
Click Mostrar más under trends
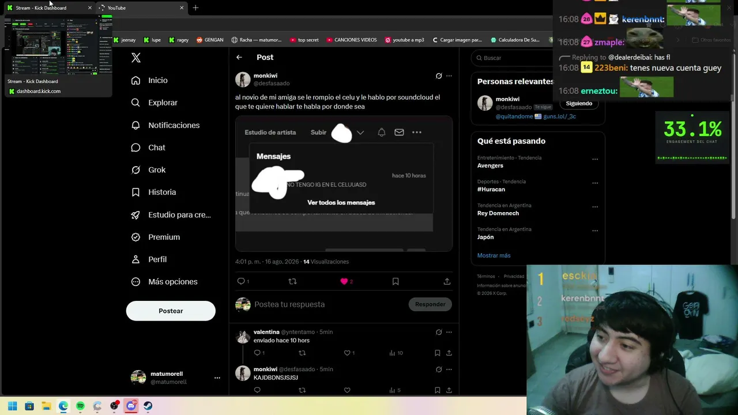494,255
